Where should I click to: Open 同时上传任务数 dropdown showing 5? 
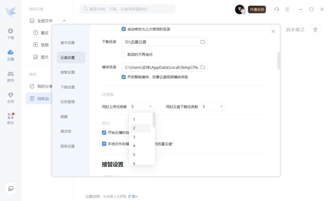(x=142, y=107)
